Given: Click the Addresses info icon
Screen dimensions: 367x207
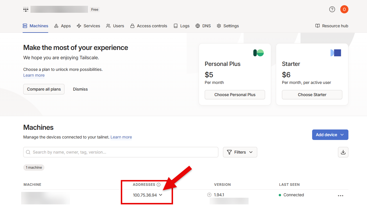Looking at the screenshot, I should coord(159,185).
